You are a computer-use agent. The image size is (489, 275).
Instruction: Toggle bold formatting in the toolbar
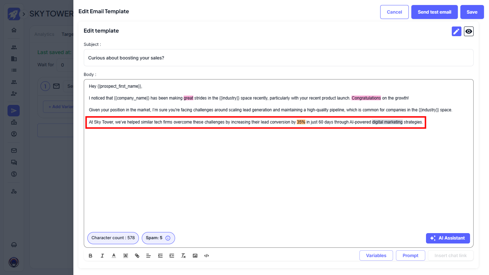point(91,256)
